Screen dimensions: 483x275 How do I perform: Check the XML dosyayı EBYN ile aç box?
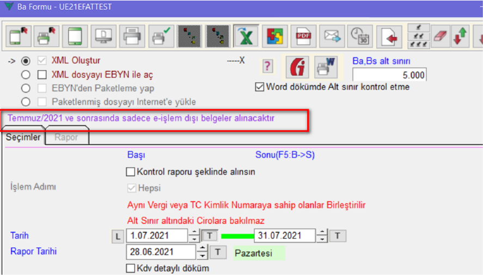tap(42, 74)
